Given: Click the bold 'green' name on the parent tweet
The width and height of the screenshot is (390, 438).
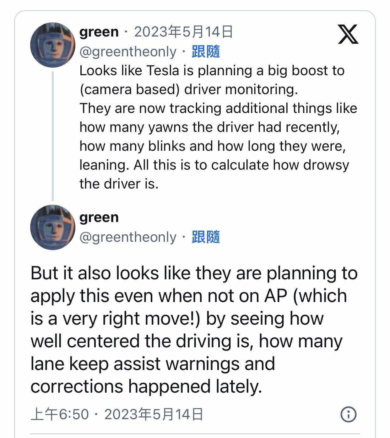Looking at the screenshot, I should pos(99,32).
